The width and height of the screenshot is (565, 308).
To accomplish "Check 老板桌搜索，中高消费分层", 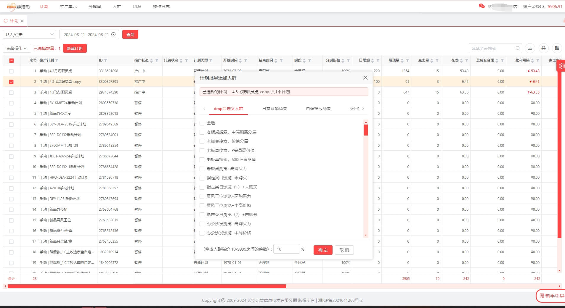I will [202, 132].
